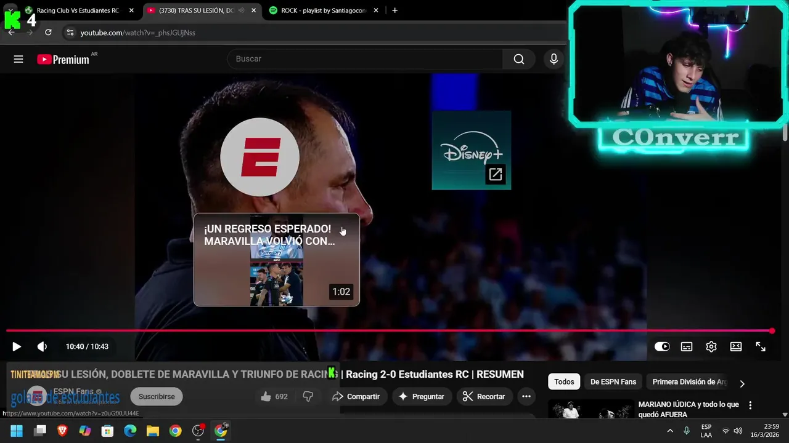Mute audio icon on YouTube tab
This screenshot has height=443, width=789.
point(241,10)
